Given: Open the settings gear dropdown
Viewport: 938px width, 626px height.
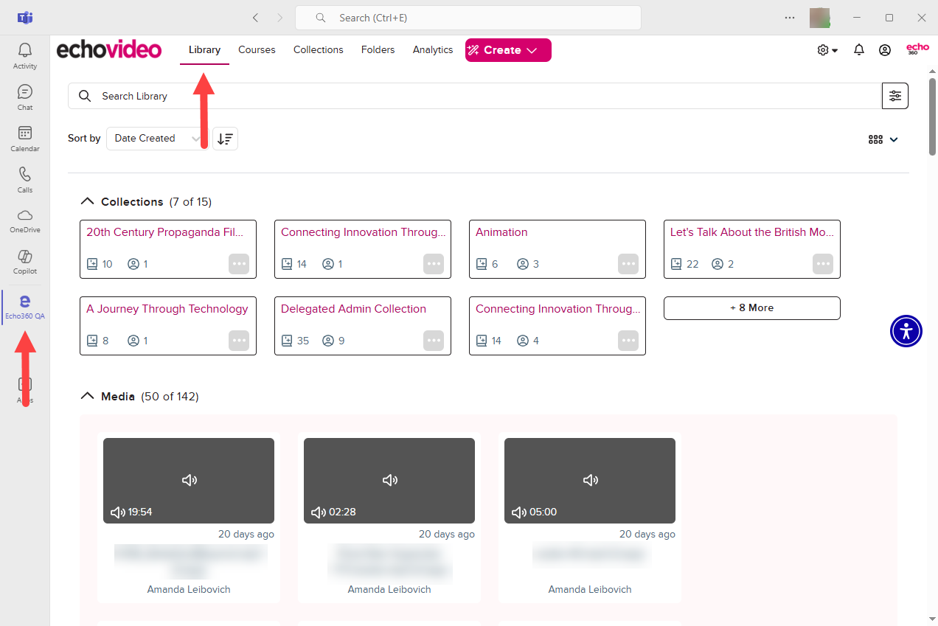Looking at the screenshot, I should (x=827, y=50).
